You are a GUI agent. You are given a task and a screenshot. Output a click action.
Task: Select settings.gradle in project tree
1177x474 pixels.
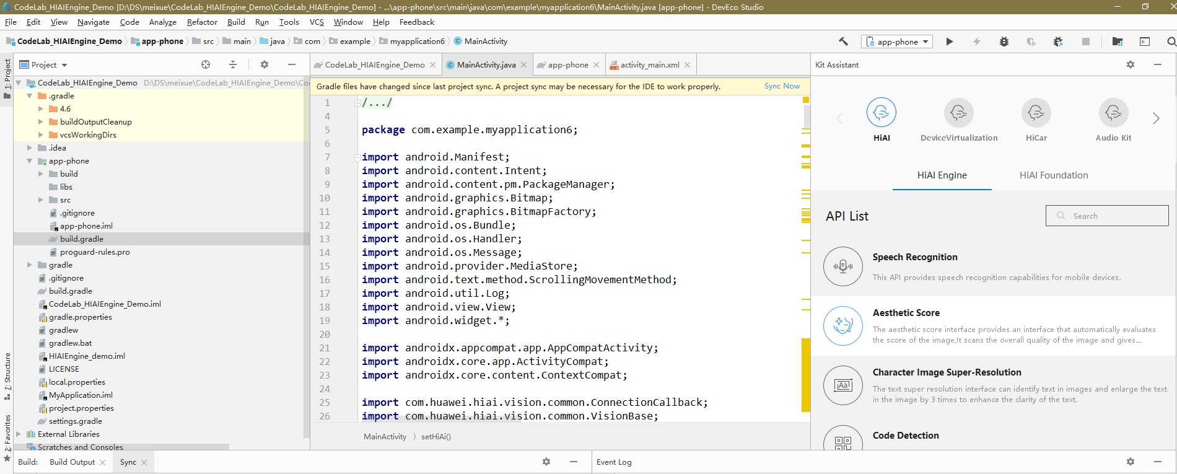pos(76,421)
